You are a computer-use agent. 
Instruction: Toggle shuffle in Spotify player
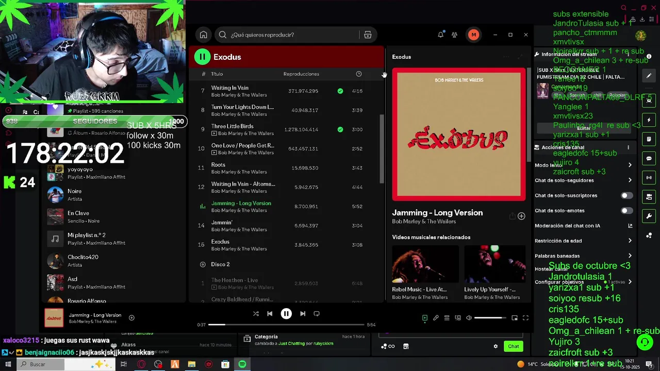(256, 314)
